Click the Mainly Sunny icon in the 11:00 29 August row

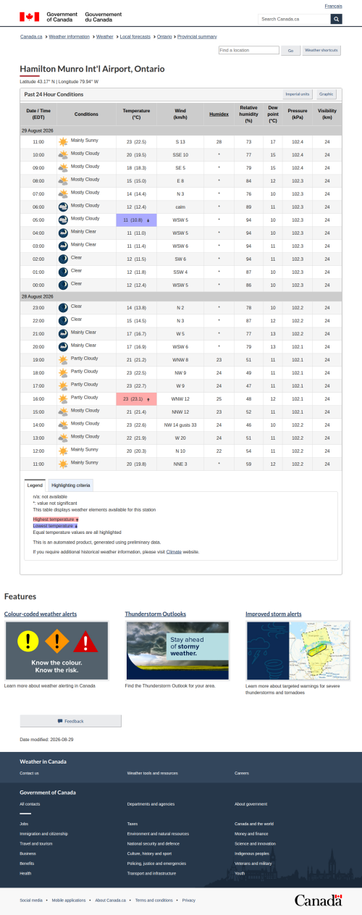tap(63, 142)
